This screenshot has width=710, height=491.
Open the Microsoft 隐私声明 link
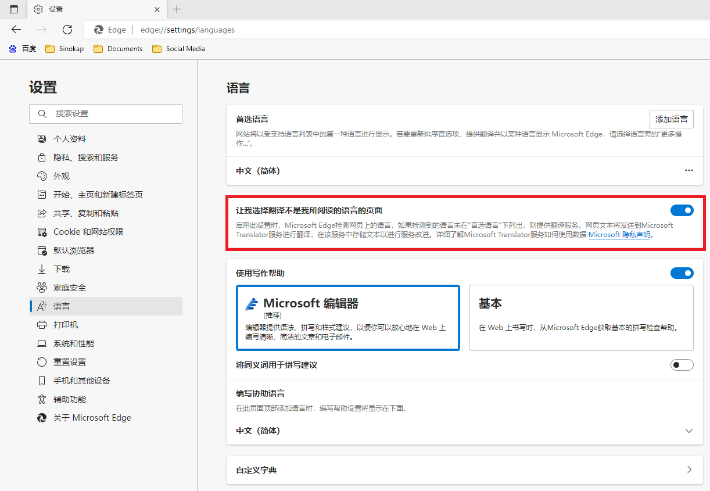click(619, 235)
